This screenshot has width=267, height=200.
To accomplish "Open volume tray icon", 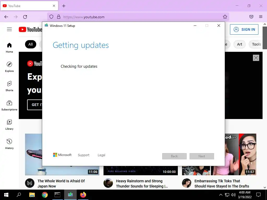I will (233, 195).
